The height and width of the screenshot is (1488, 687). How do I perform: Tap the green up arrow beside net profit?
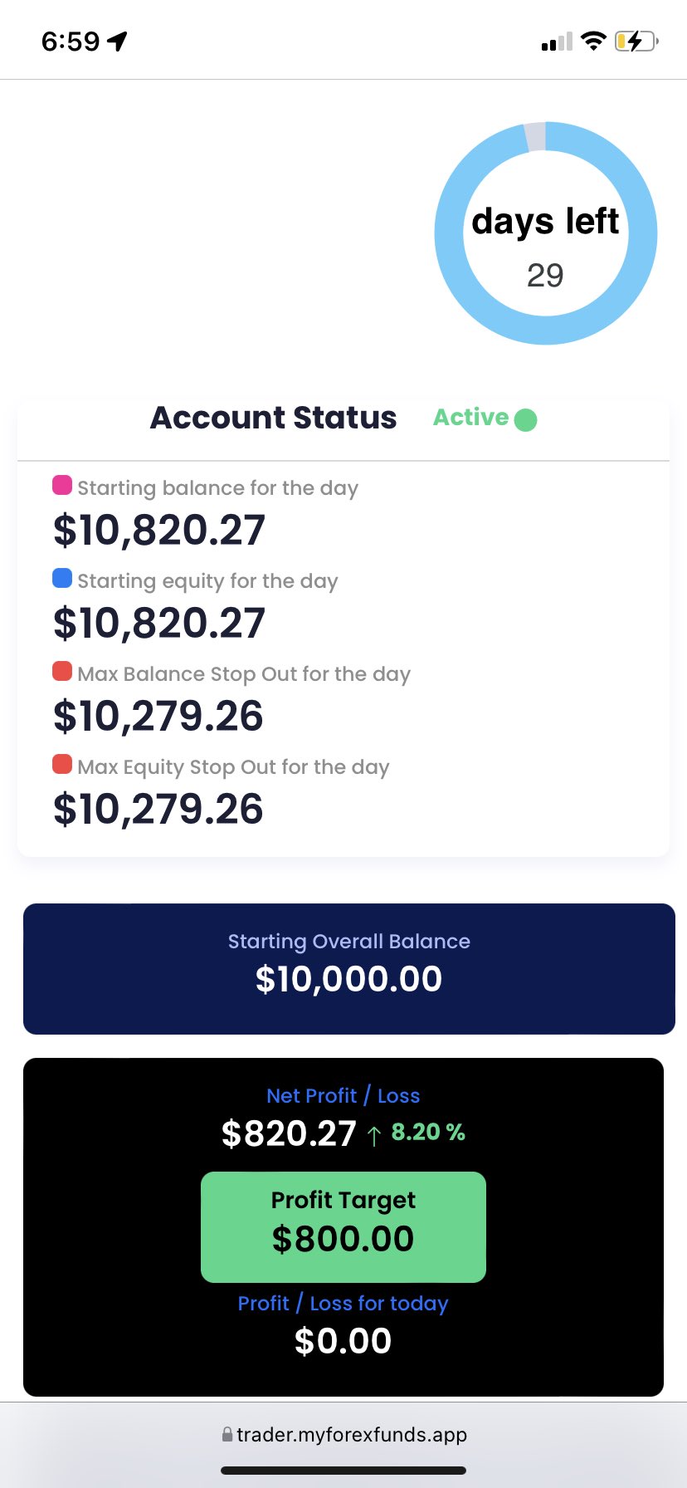click(x=373, y=1135)
